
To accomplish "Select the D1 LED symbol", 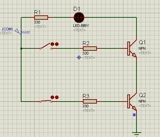I will (79, 18).
